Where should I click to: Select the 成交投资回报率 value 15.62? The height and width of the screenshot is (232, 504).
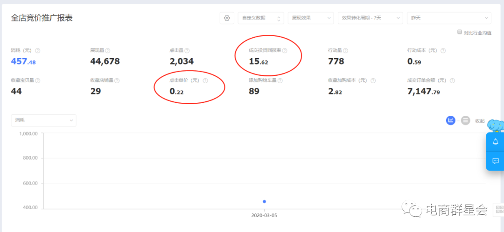(x=259, y=61)
